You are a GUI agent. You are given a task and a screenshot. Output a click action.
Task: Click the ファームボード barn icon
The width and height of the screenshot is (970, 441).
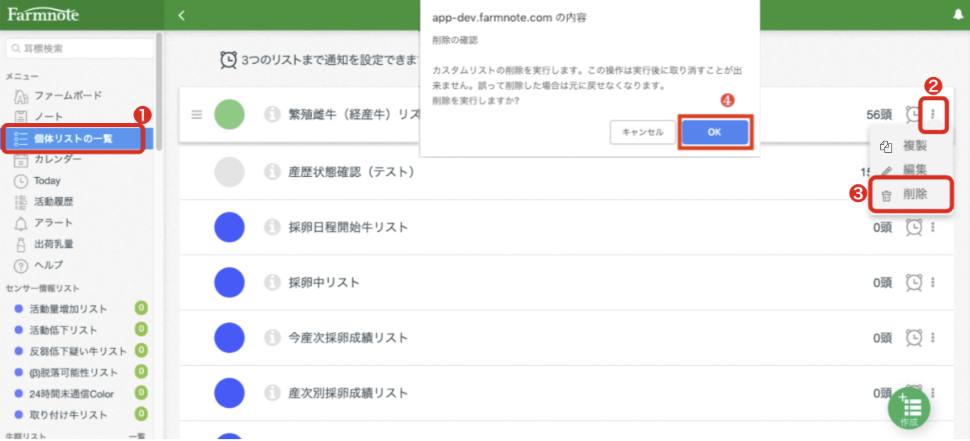click(21, 96)
